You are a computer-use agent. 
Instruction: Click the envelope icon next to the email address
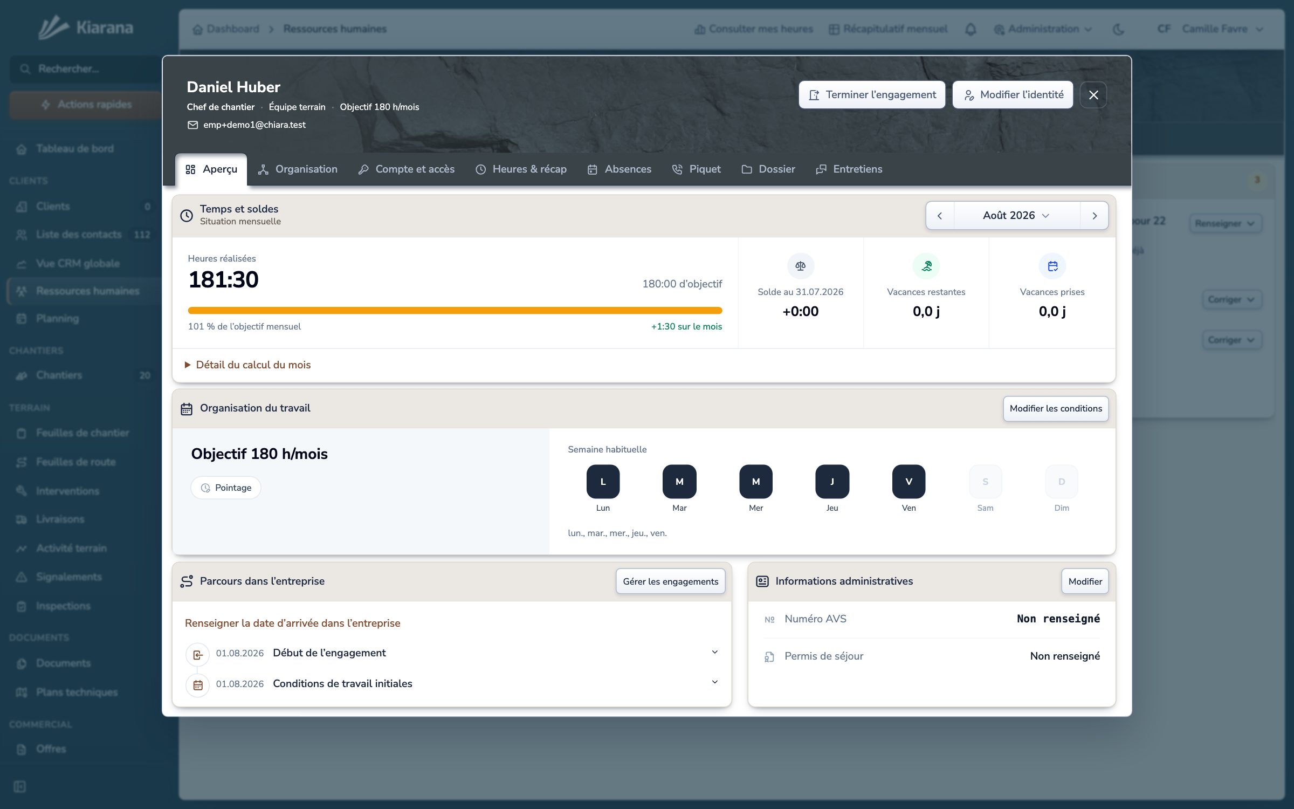192,125
